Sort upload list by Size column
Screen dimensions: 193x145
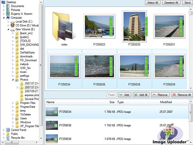pyautogui.click(x=104, y=102)
